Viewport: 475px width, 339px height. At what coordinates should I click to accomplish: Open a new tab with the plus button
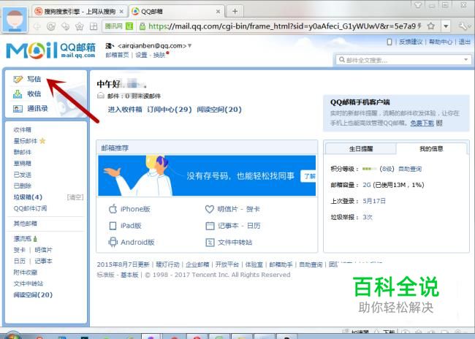pyautogui.click(x=235, y=12)
